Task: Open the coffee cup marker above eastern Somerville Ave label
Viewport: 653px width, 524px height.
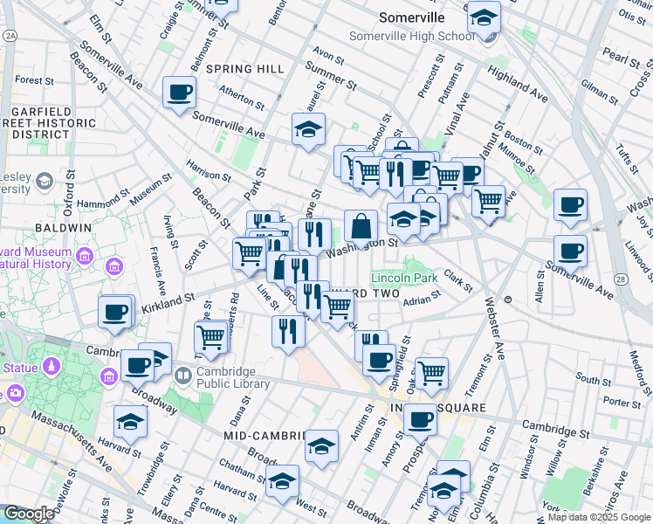Action: [571, 252]
